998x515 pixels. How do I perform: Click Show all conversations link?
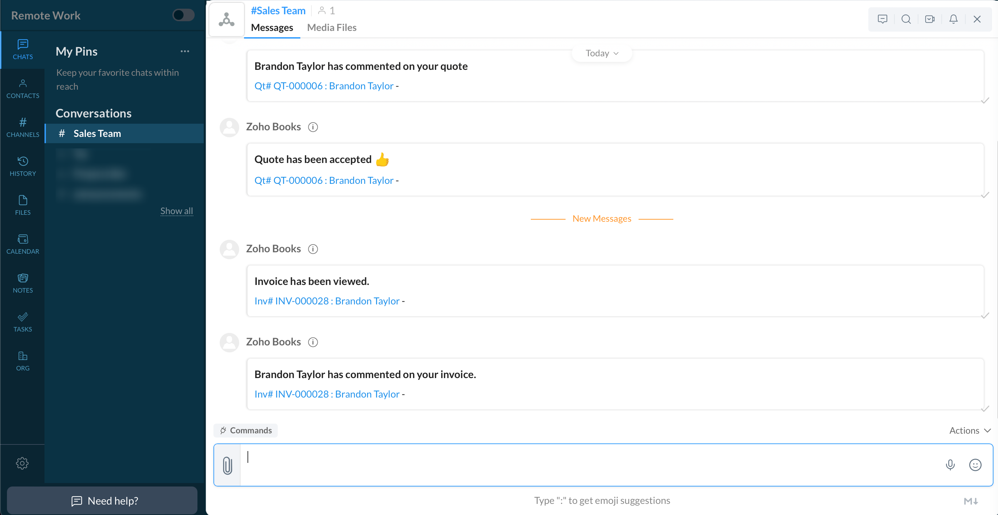(x=176, y=211)
